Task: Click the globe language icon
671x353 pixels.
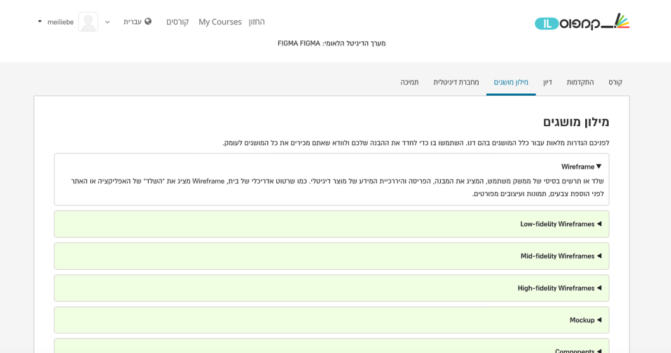Action: click(148, 21)
